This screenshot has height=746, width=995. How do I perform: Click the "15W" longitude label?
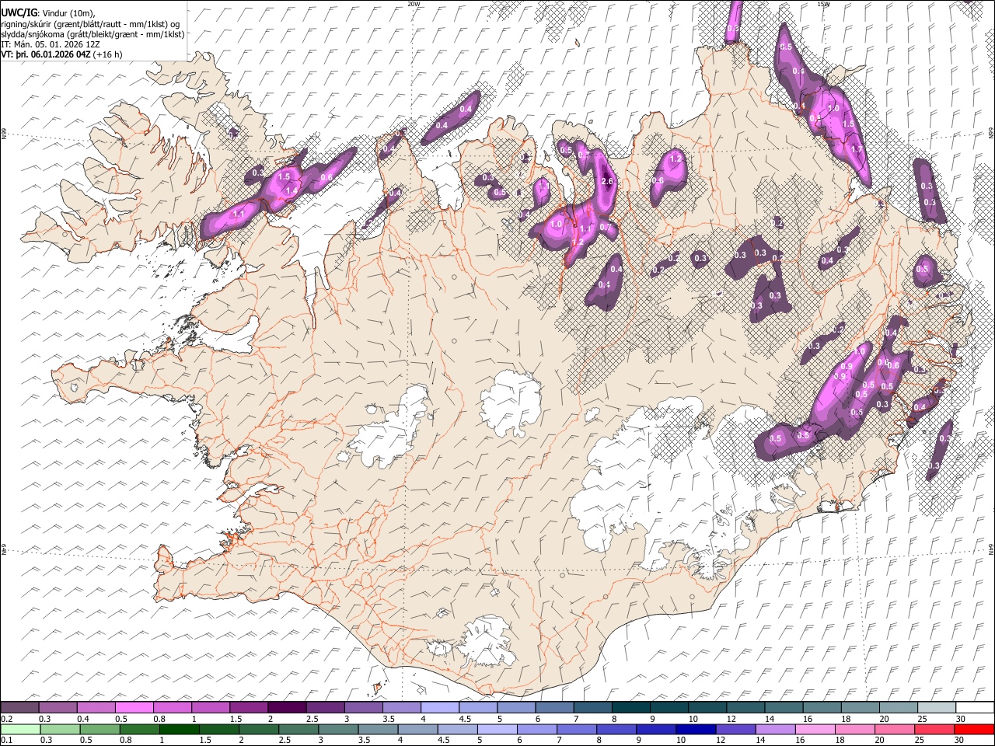coord(823,4)
